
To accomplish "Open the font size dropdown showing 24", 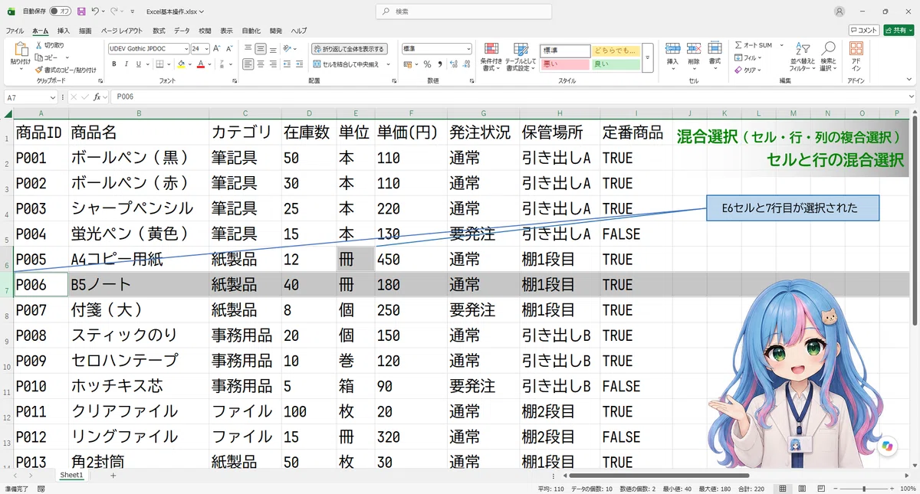I will coord(207,48).
